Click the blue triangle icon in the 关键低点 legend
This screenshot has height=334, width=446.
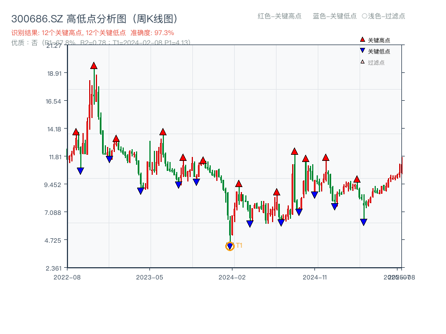coord(362,51)
